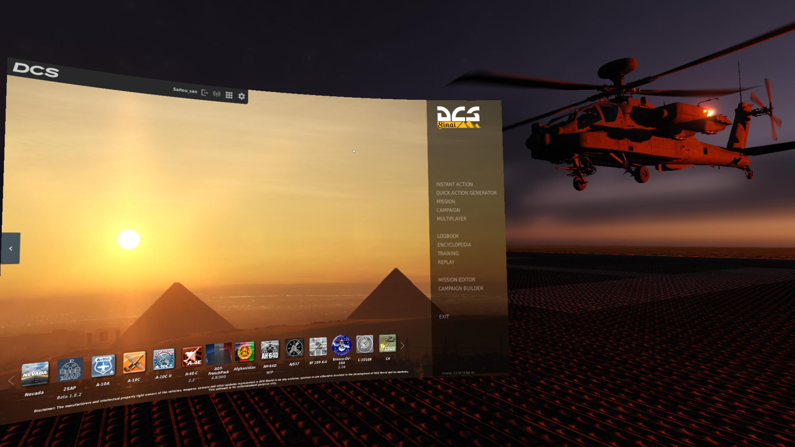The width and height of the screenshot is (795, 447).
Task: Open the Module Manager grid icon
Action: click(229, 95)
